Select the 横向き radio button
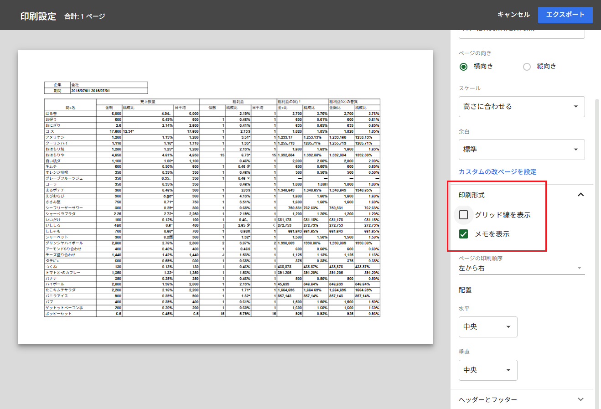 coord(464,67)
